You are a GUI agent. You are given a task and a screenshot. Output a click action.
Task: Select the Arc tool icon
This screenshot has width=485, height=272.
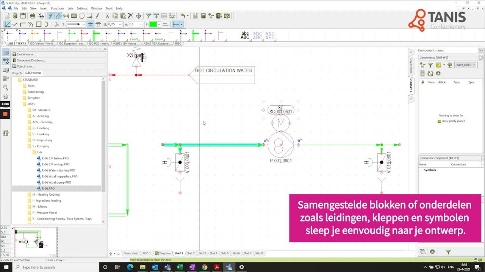tap(46, 24)
